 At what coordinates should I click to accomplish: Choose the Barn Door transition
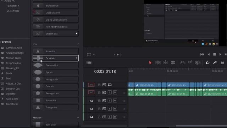tap(56, 125)
